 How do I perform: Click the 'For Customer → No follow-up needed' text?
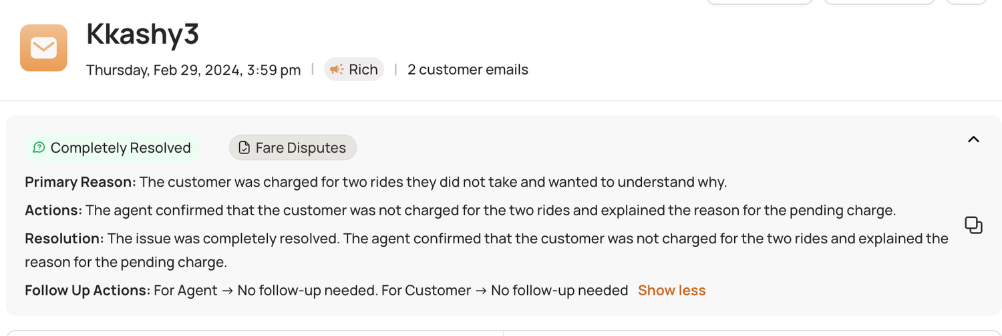[x=504, y=291]
